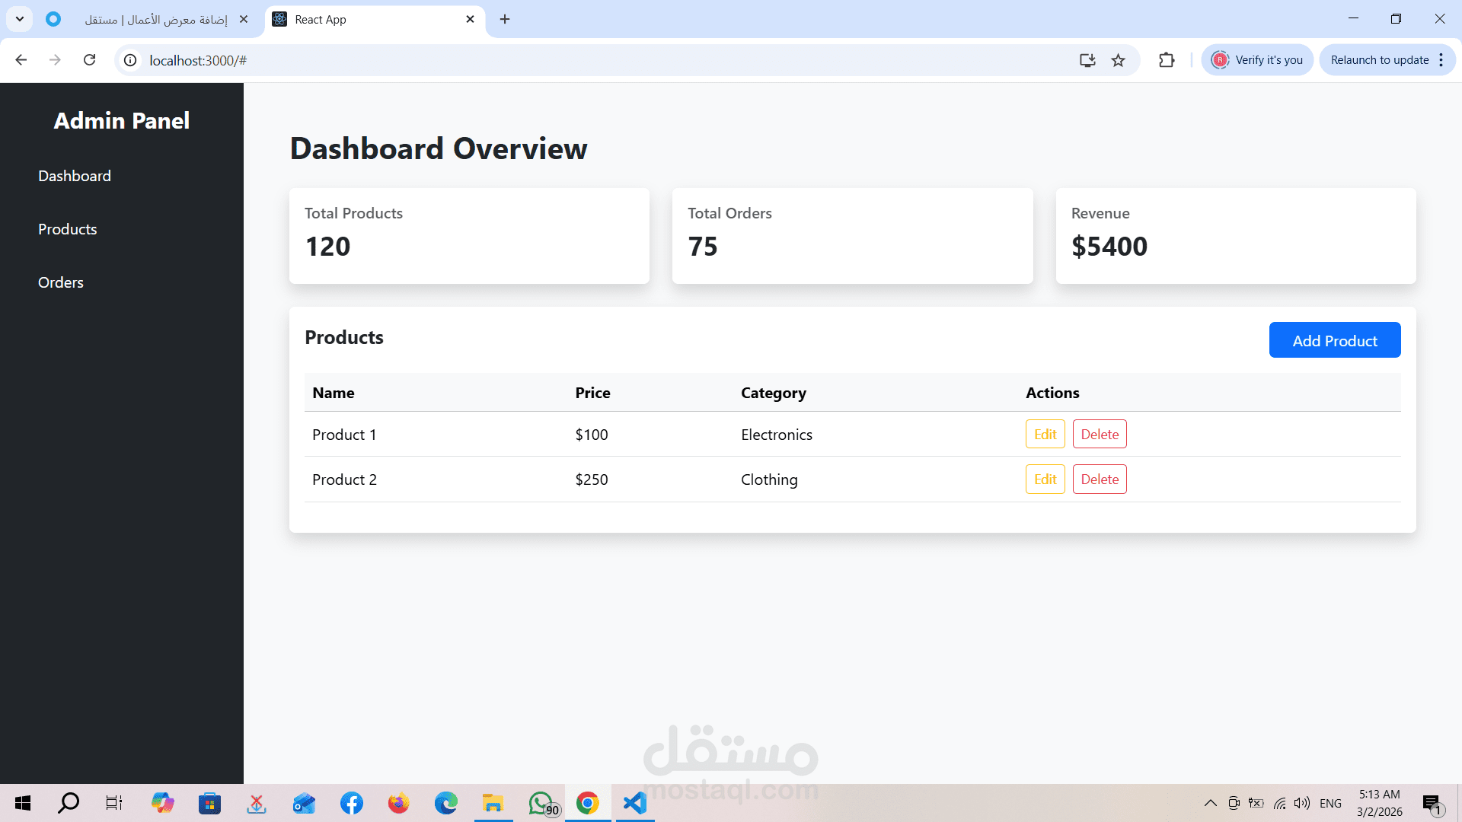Select Dashboard link in the sidebar
Screen dimensions: 1462x822
point(75,176)
